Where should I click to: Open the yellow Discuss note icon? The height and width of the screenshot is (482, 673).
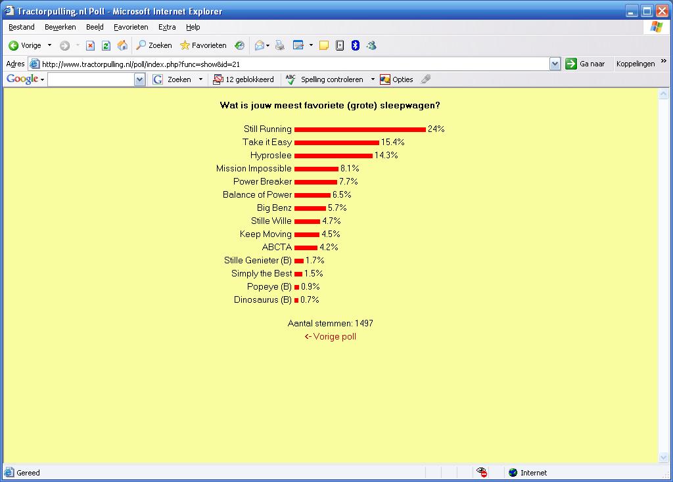(x=324, y=45)
